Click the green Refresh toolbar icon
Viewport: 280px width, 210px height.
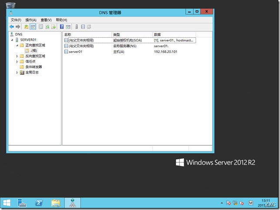coord(47,27)
